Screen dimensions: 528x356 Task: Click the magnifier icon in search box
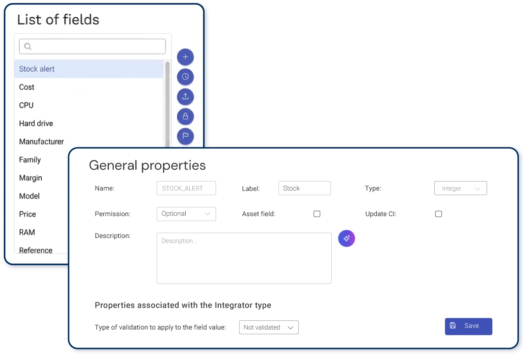click(x=28, y=46)
